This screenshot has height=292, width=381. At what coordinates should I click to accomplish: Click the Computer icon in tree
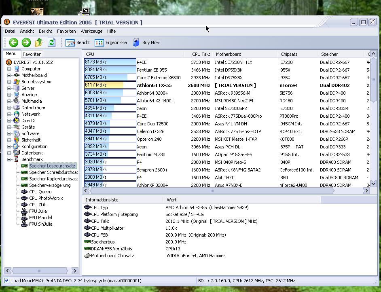pos(17,69)
